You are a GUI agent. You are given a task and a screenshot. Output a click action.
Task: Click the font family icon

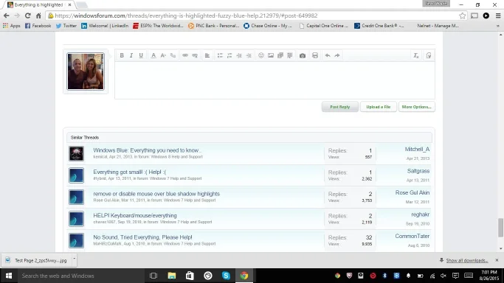click(x=173, y=55)
